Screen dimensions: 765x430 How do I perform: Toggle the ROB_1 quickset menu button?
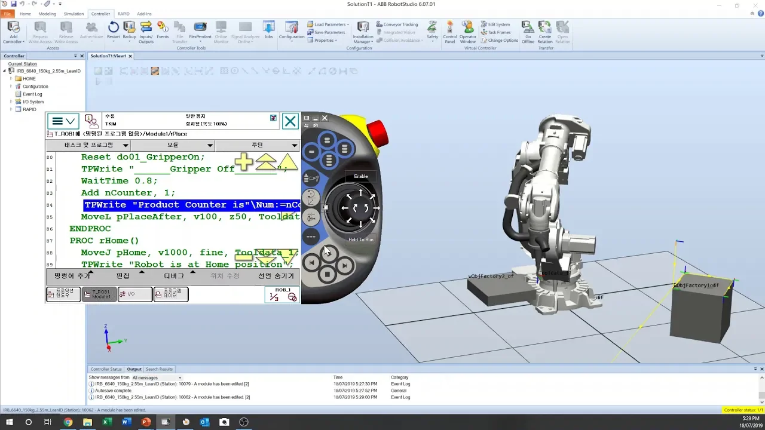click(282, 294)
